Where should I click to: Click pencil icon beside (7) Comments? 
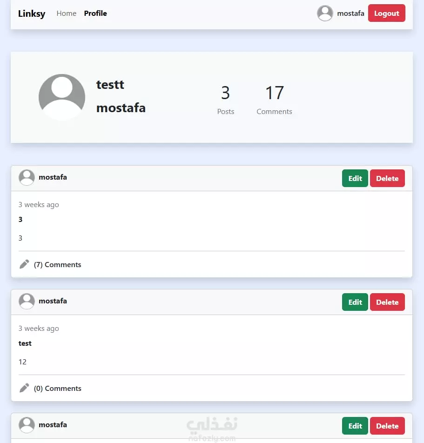[24, 264]
